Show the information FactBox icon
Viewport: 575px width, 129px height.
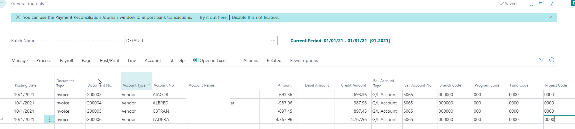pos(552,60)
